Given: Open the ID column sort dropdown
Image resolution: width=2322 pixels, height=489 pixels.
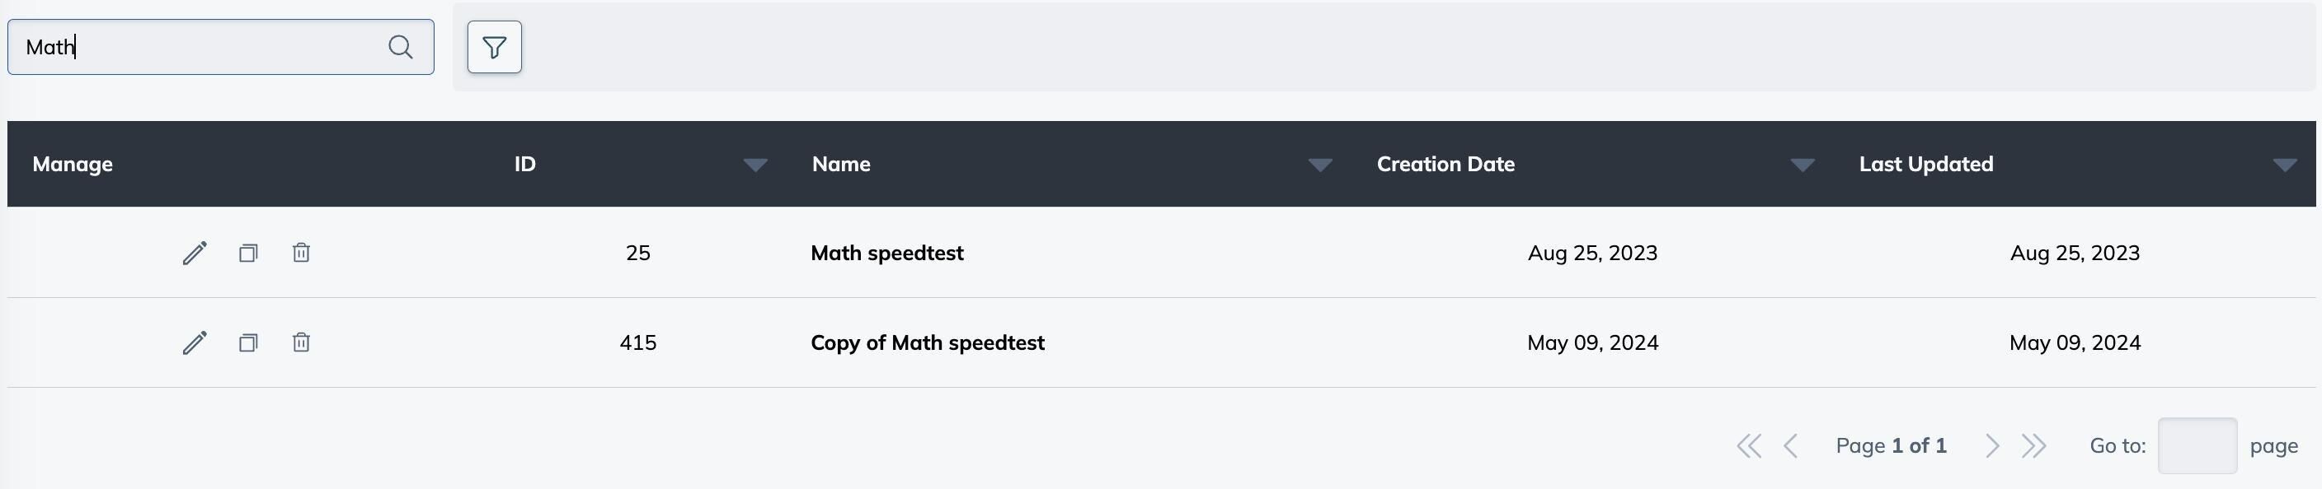Looking at the screenshot, I should 755,165.
